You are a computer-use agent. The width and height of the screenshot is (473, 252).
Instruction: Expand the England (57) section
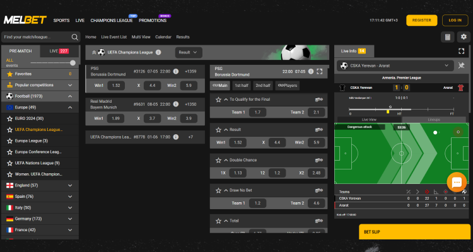[70, 185]
